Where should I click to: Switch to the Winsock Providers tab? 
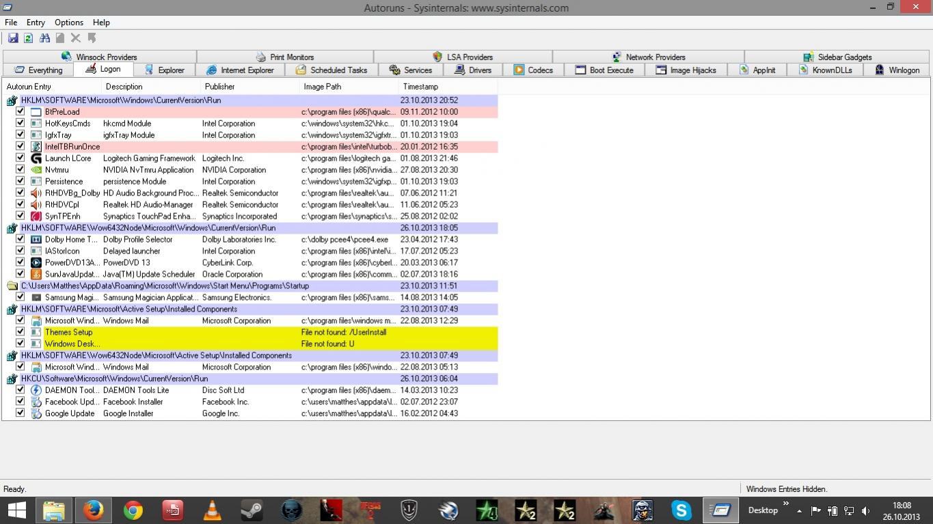100,57
